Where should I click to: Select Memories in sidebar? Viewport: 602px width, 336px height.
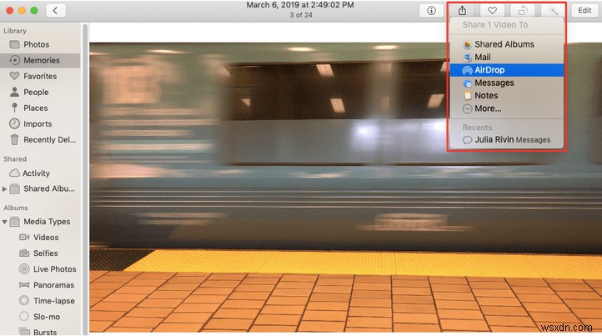40,60
